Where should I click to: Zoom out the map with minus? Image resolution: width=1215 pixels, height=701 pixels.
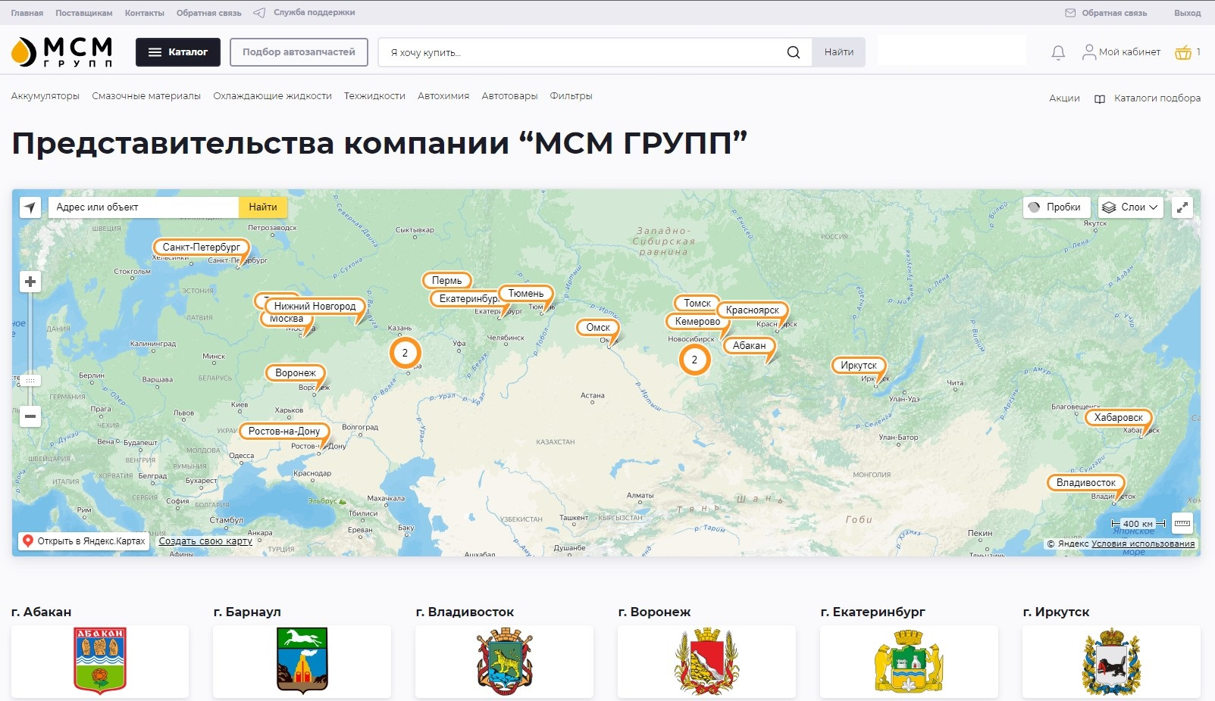(x=30, y=416)
